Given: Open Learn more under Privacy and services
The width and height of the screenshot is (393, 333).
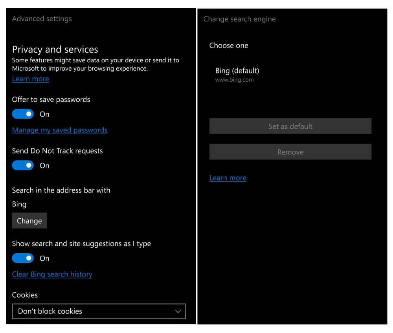Looking at the screenshot, I should pyautogui.click(x=30, y=79).
